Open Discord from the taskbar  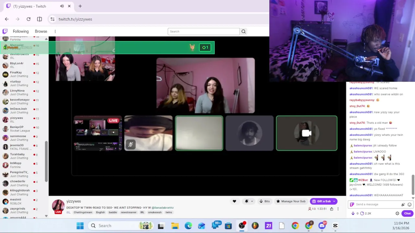click(322, 226)
